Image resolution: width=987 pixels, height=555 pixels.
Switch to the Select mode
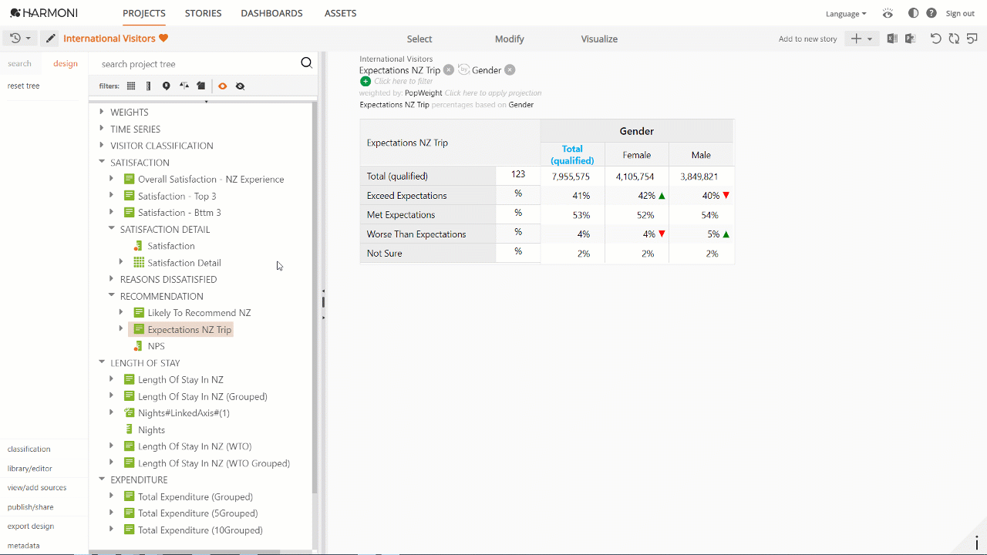tap(419, 39)
